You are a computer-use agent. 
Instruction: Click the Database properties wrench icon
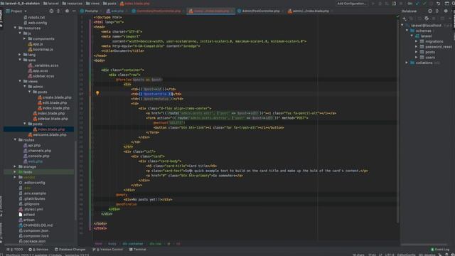(427, 18)
